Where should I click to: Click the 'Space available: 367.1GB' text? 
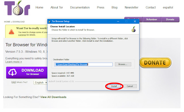[63, 76]
